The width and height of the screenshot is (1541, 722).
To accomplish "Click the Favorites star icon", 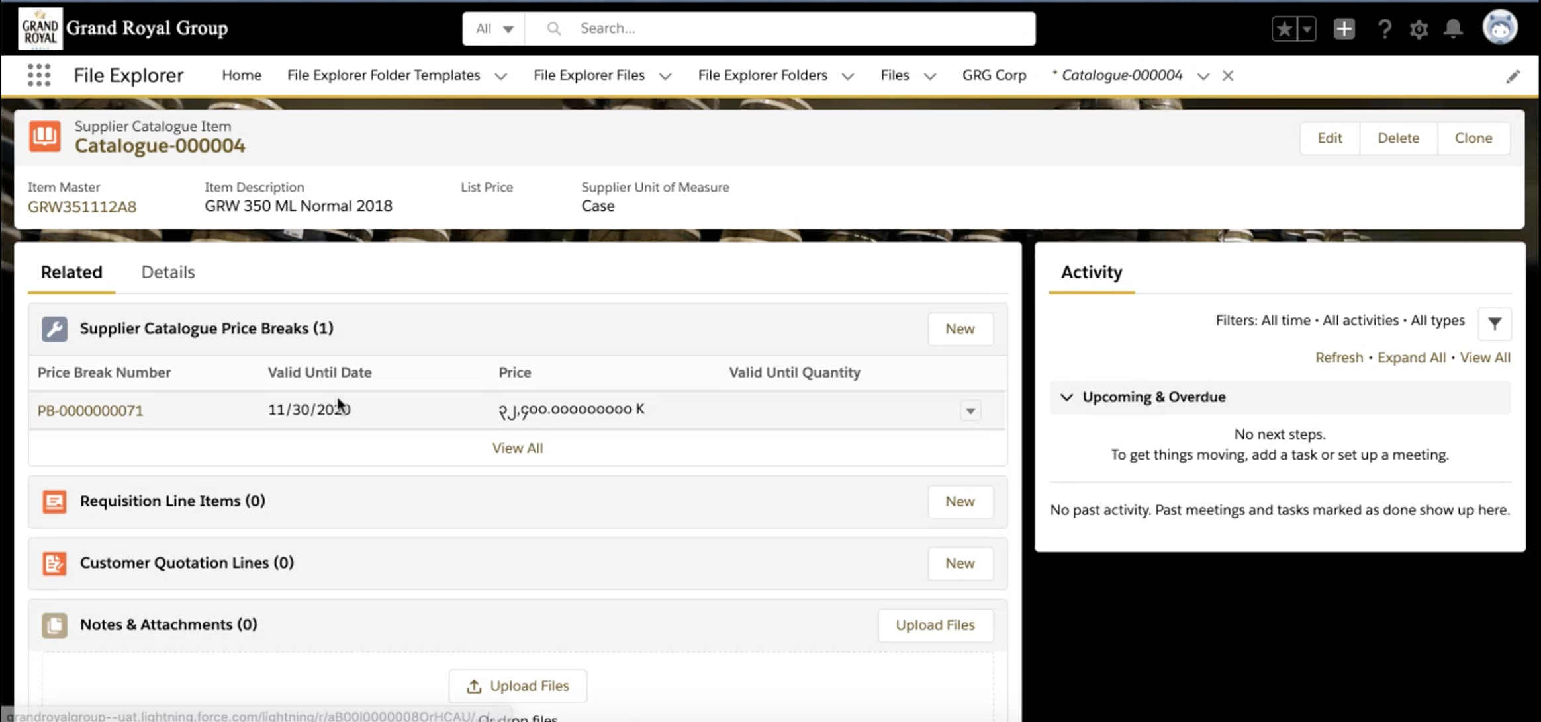I will [x=1284, y=29].
